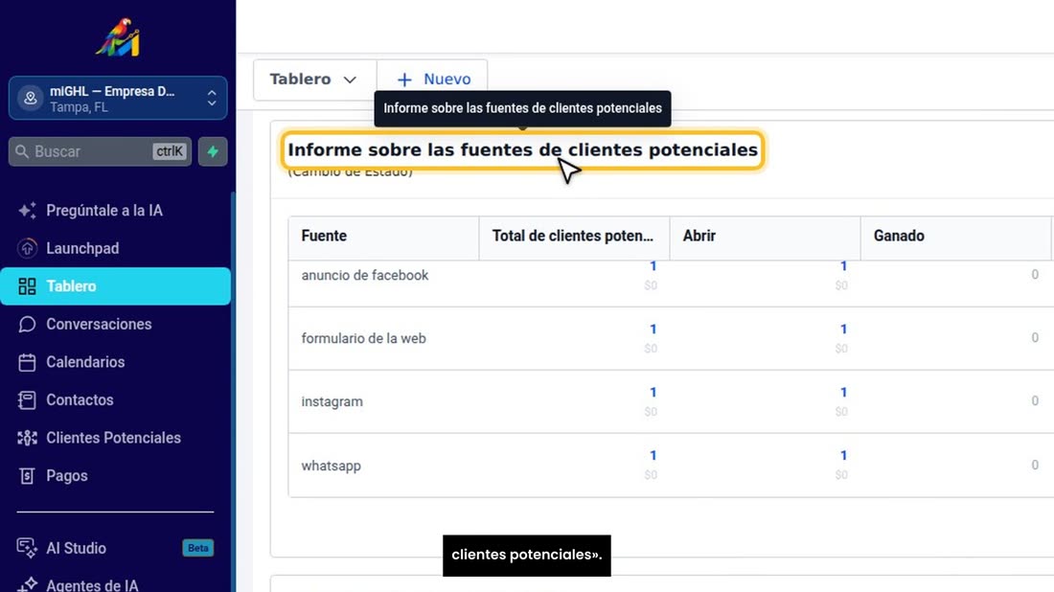This screenshot has height=592, width=1054.
Task: Click the Launchpad rocket icon
Action: click(x=27, y=248)
